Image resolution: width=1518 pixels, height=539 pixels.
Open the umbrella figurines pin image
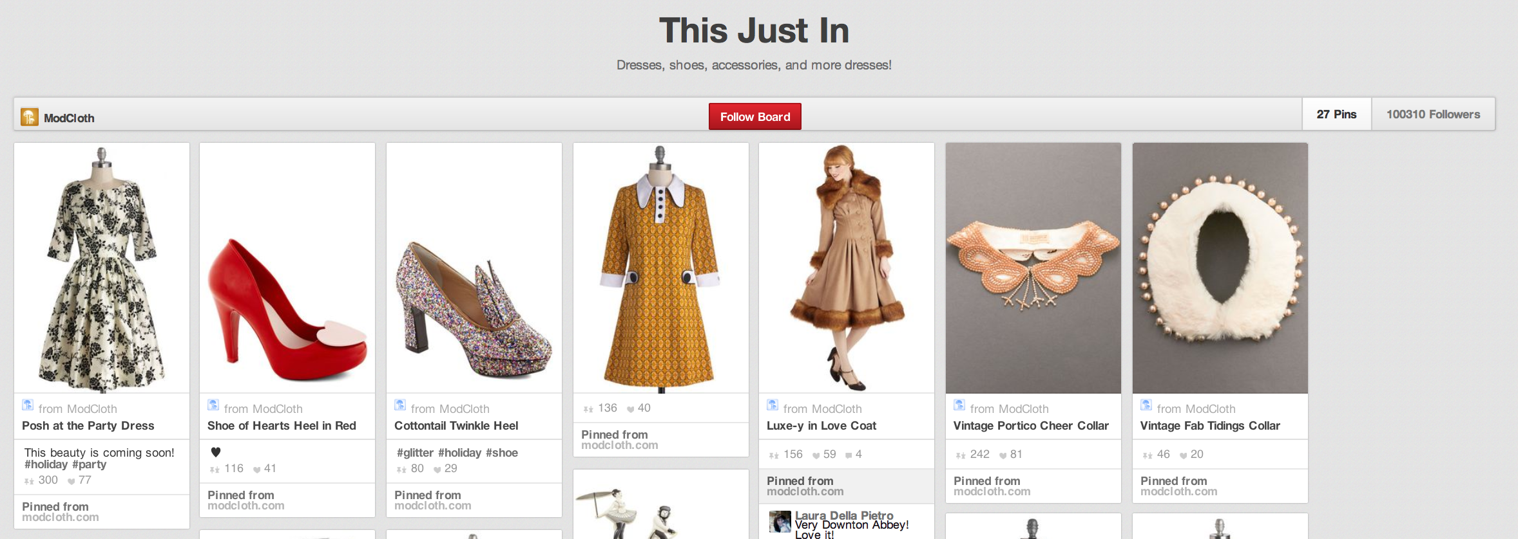661,504
